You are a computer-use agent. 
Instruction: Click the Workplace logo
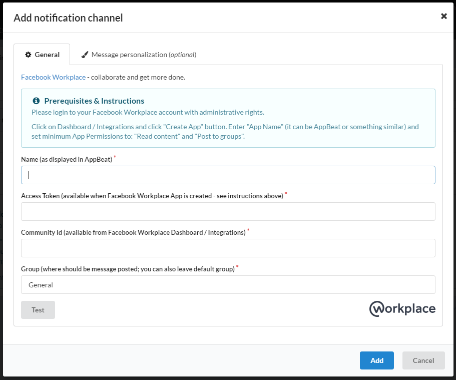[402, 309]
